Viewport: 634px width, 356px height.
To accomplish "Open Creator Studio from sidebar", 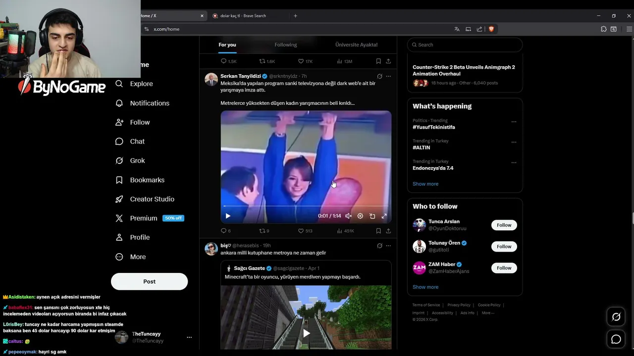I will click(x=145, y=199).
